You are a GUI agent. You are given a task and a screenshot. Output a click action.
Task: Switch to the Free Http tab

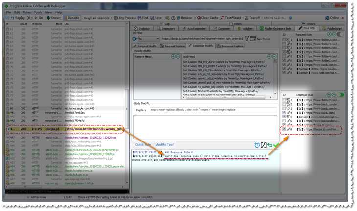coord(307,28)
